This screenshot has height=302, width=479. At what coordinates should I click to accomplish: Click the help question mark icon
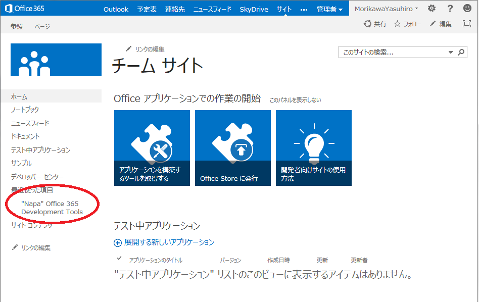(x=450, y=9)
